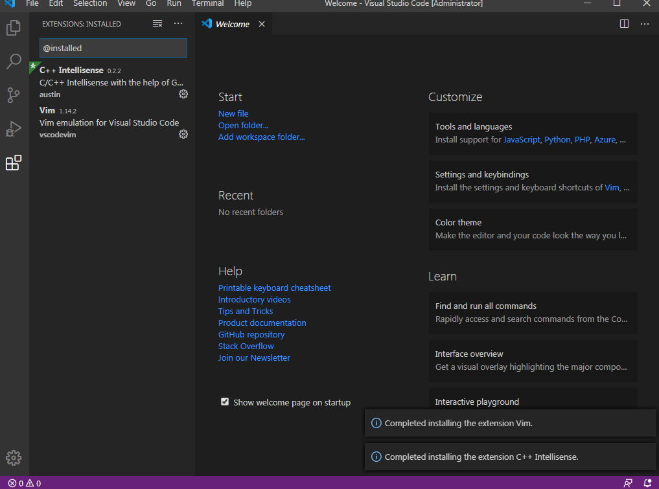Viewport: 659px width, 489px height.
Task: Open manage gear for C++ Intellisense extension
Action: tap(183, 94)
